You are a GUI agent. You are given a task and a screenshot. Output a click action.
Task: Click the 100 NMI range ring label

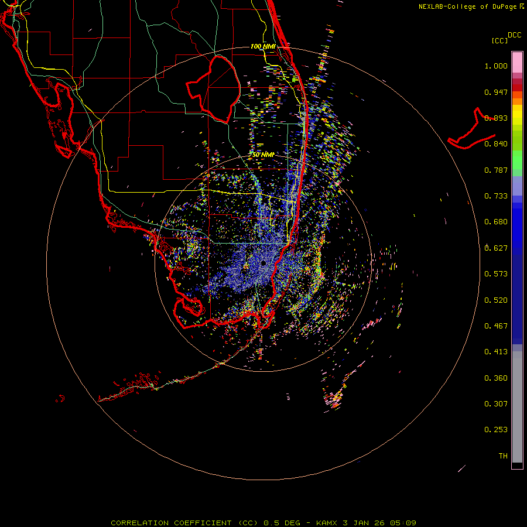pos(263,46)
